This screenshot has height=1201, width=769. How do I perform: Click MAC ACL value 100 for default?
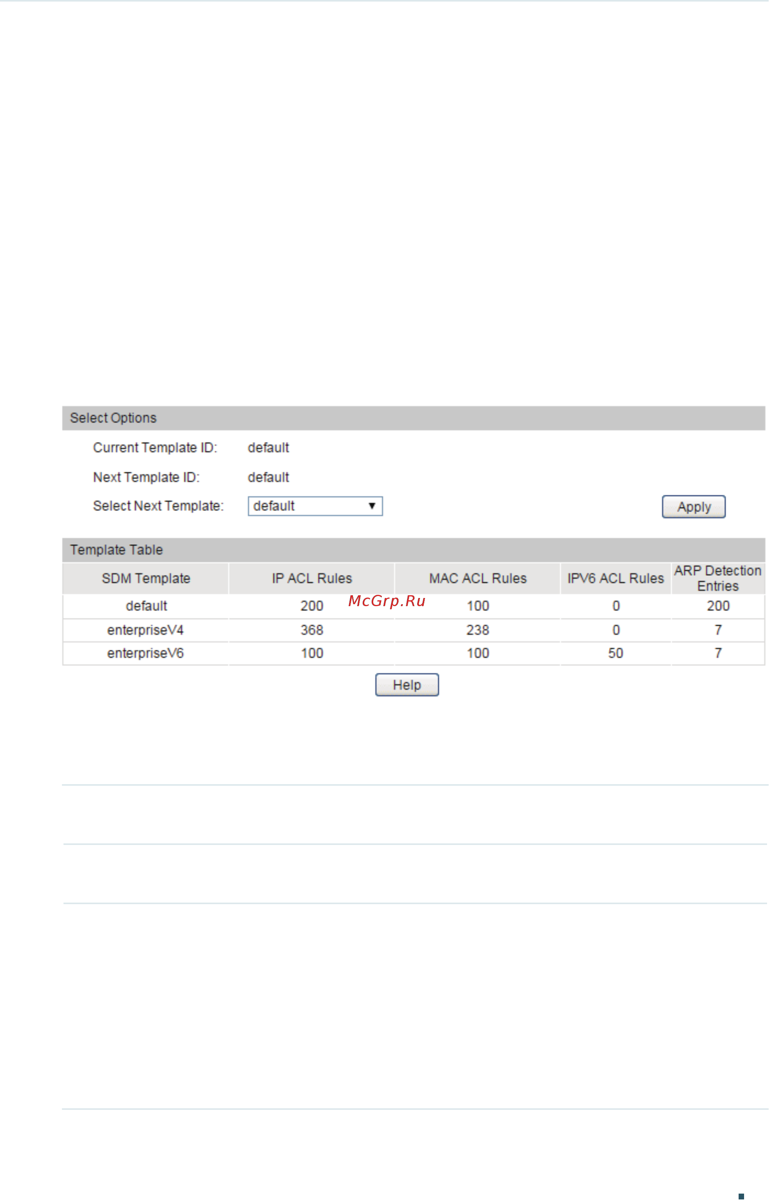coord(478,606)
